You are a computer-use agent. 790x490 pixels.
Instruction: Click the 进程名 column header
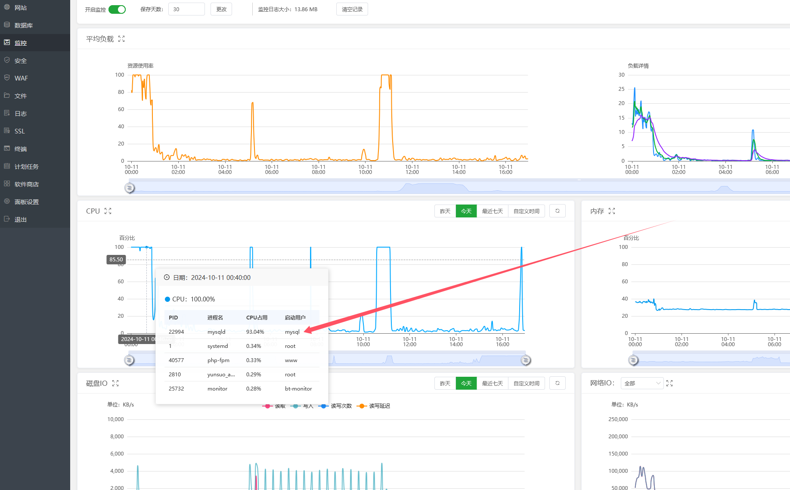click(x=215, y=317)
